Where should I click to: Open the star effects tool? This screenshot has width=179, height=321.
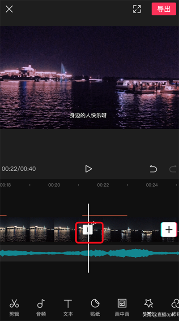(x=149, y=307)
